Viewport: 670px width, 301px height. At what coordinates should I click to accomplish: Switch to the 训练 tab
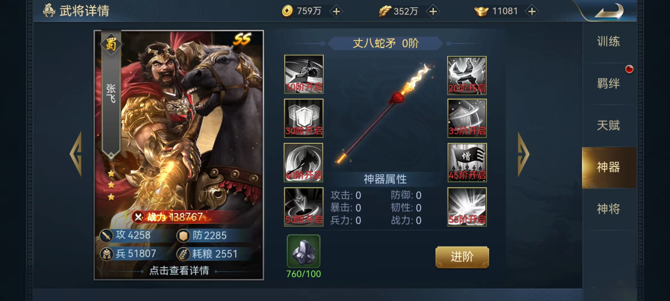click(x=609, y=42)
